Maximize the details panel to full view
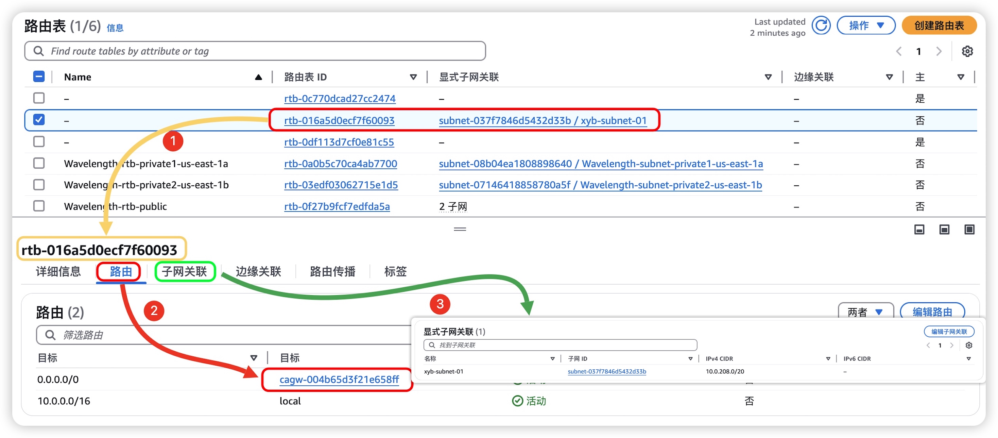This screenshot has height=438, width=998. (969, 230)
